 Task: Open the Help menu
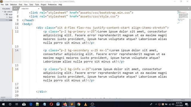(60, 5)
